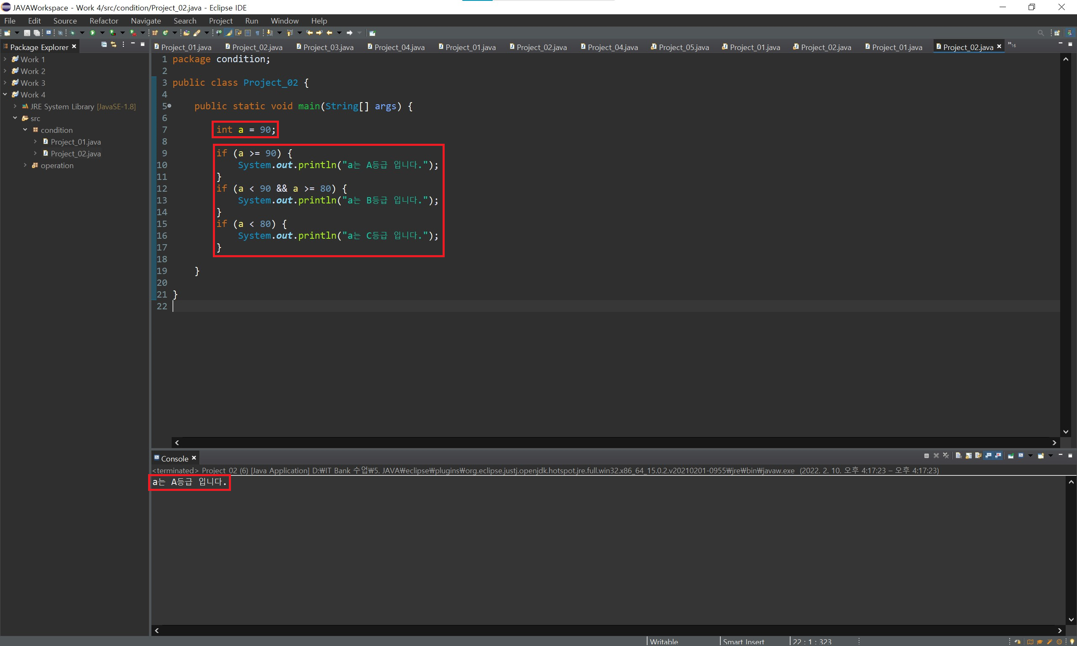Click the Save icon in toolbar
The image size is (1077, 646).
27,33
